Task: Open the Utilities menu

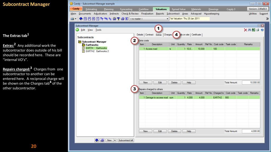Action: (x=253, y=14)
